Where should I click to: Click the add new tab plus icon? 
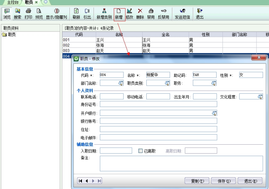pyautogui.click(x=46, y=2)
